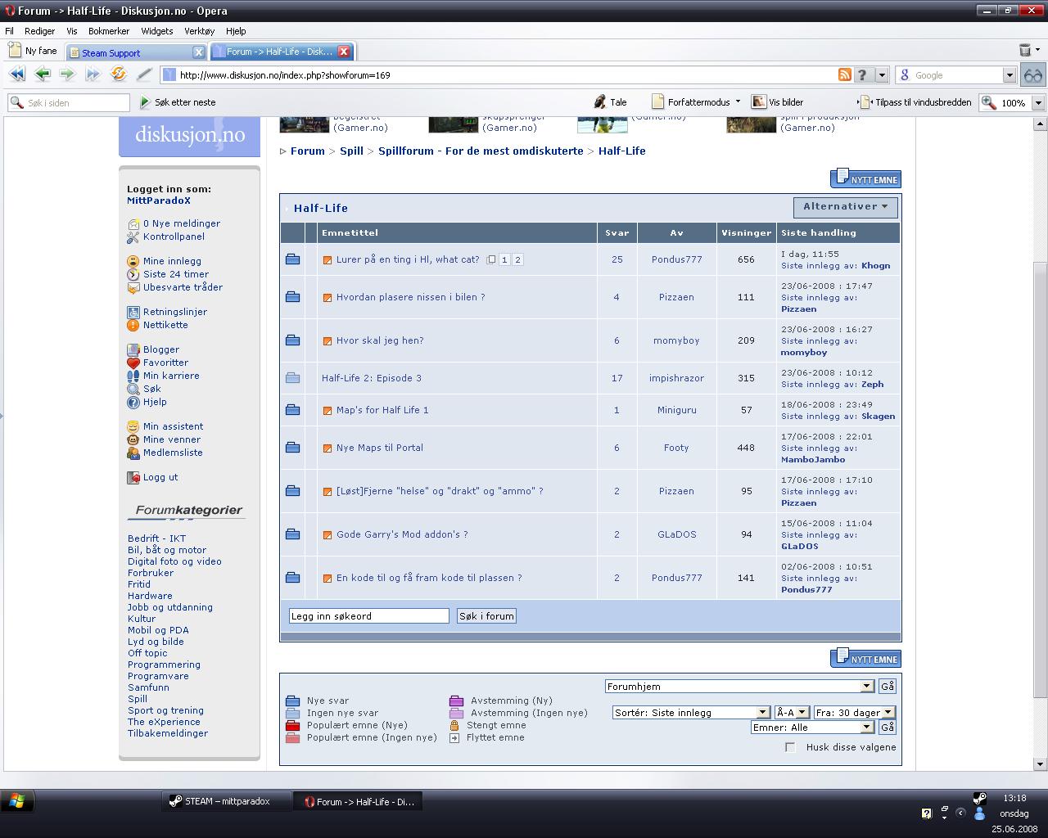Viewport: 1048px width, 838px height.
Task: Close the Steam Support tab
Action: point(199,52)
